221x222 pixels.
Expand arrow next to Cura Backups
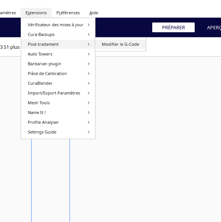click(x=89, y=34)
